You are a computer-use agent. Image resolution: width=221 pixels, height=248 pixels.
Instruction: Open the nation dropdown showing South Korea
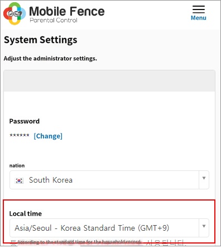pyautogui.click(x=109, y=180)
